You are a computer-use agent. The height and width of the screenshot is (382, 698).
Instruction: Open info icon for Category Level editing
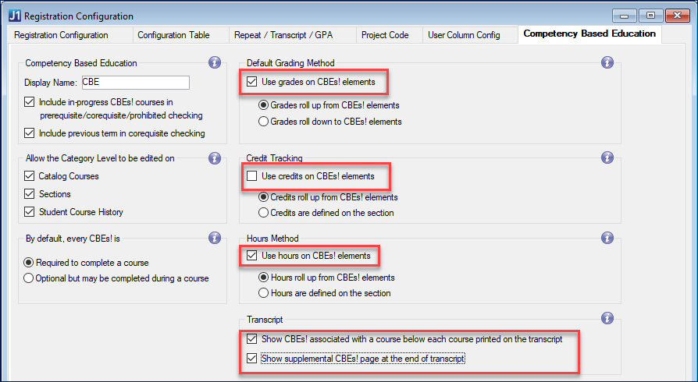tap(215, 158)
